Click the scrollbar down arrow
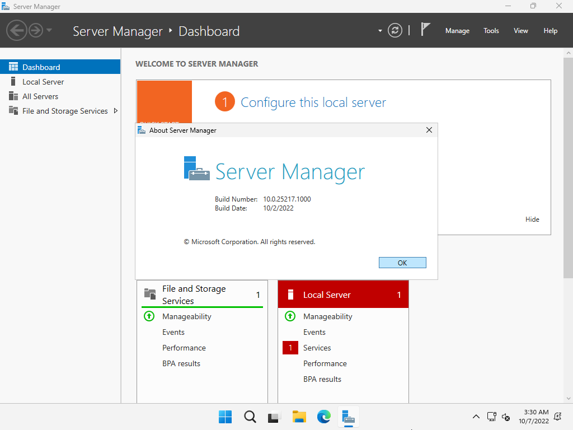 click(569, 399)
